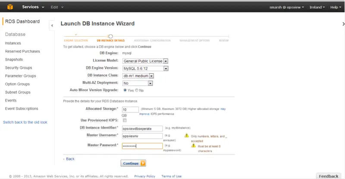This screenshot has width=345, height=179.
Task: Click the Allocated Storage input field
Action: point(130,110)
